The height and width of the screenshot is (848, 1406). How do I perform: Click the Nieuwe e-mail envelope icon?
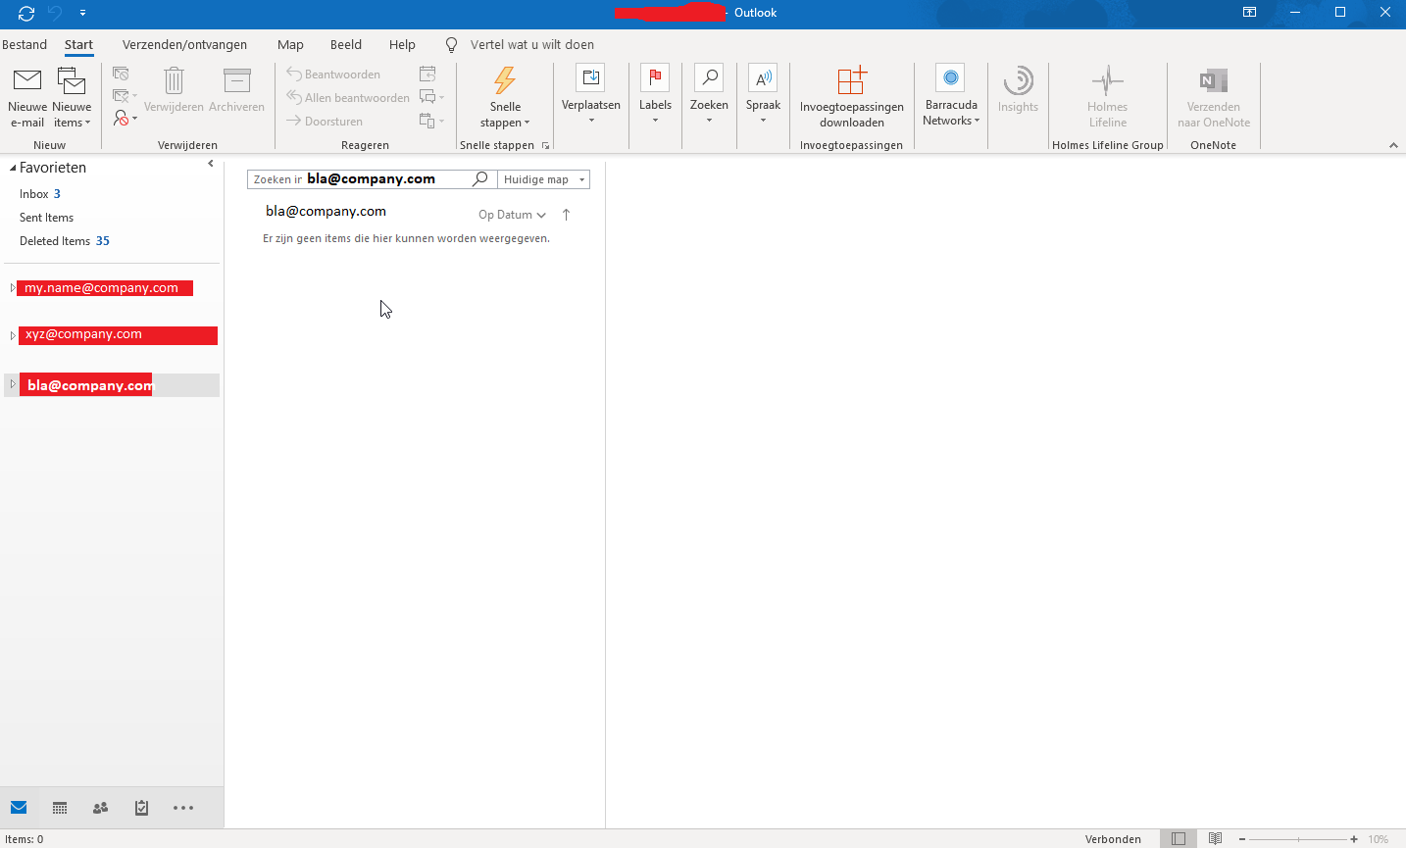26,80
